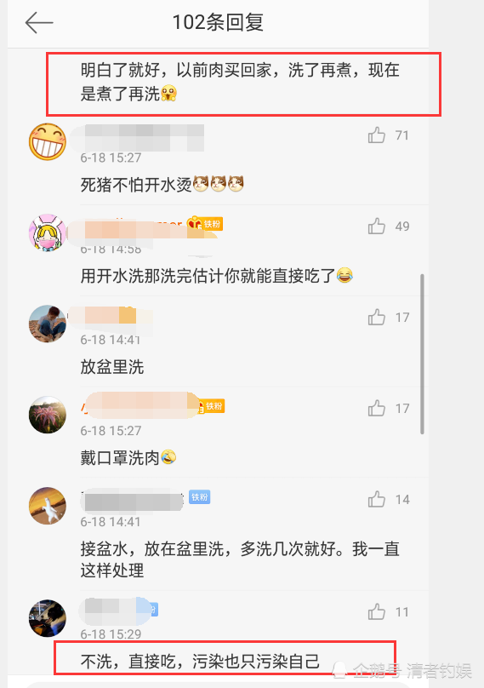The height and width of the screenshot is (688, 484).
Task: Click the vertical scrollbar on the right
Action: (422, 353)
